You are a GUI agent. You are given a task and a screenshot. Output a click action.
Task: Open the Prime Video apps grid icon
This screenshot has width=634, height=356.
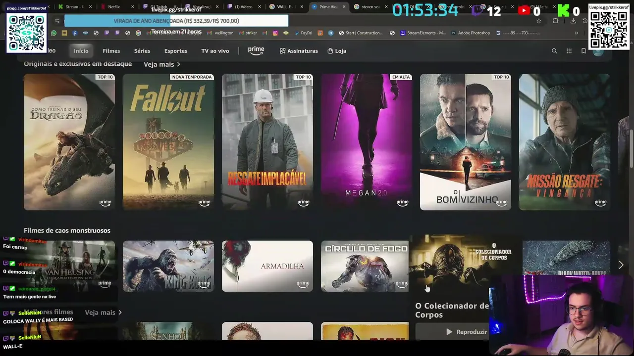coord(569,51)
